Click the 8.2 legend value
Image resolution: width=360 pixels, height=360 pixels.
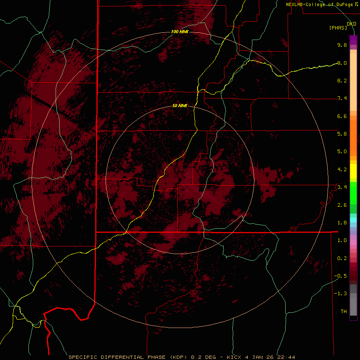coord(342,80)
